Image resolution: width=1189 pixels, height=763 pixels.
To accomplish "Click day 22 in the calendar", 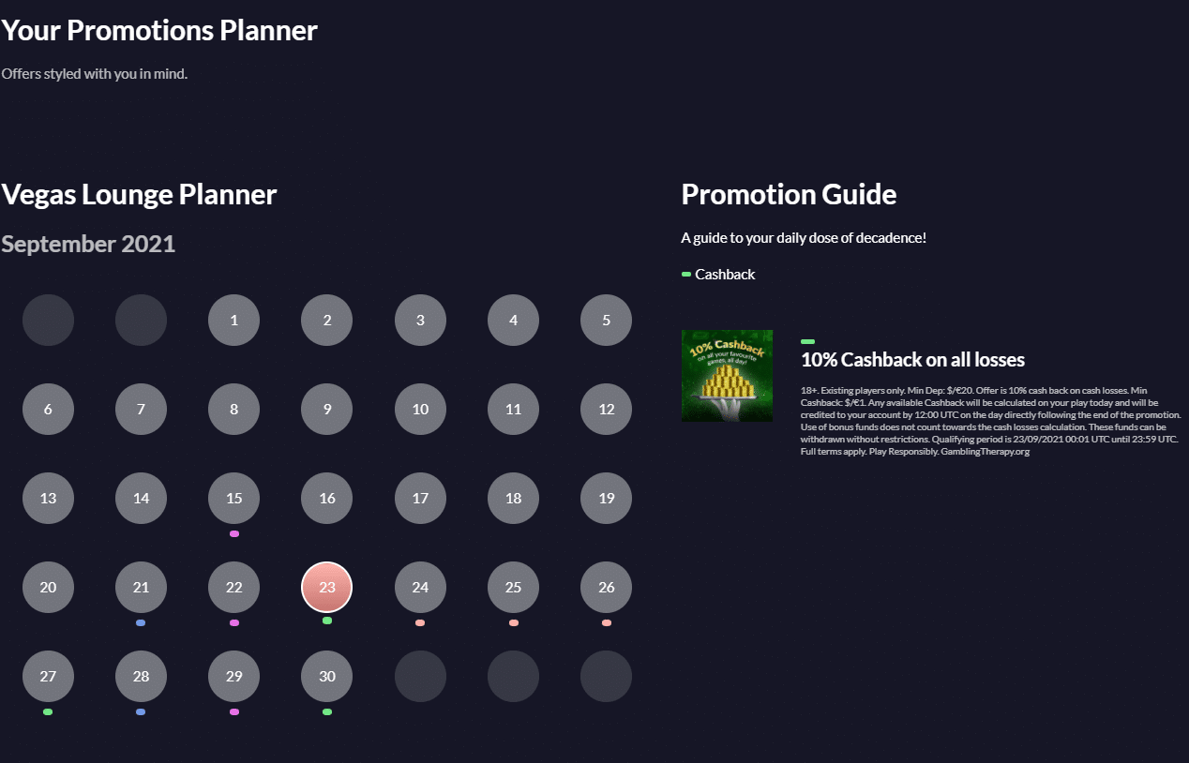I will pos(233,588).
